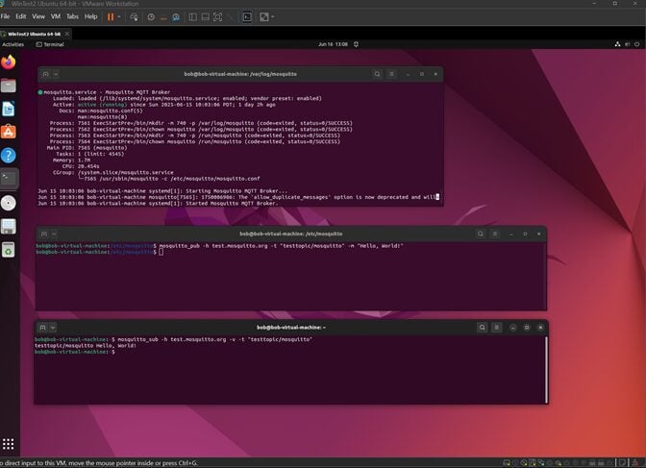Open the Tabs menu in VMware
This screenshot has height=468, width=646.
coord(71,16)
